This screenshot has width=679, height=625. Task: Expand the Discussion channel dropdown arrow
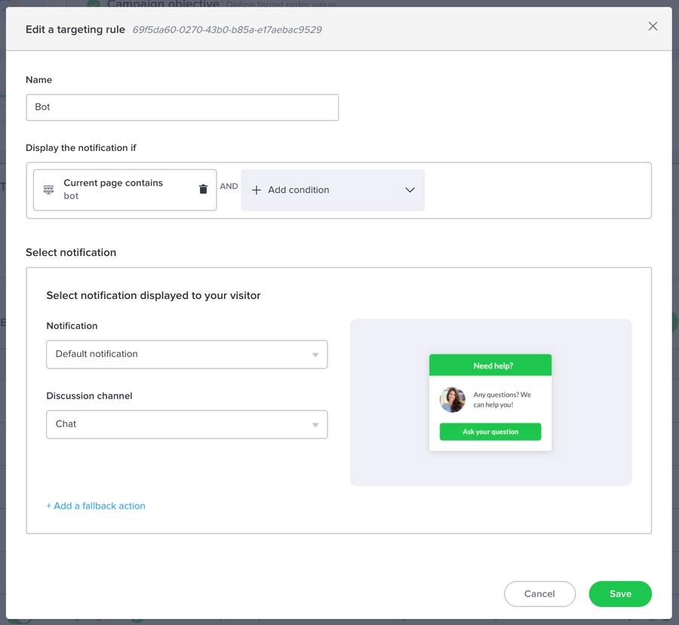click(x=315, y=424)
